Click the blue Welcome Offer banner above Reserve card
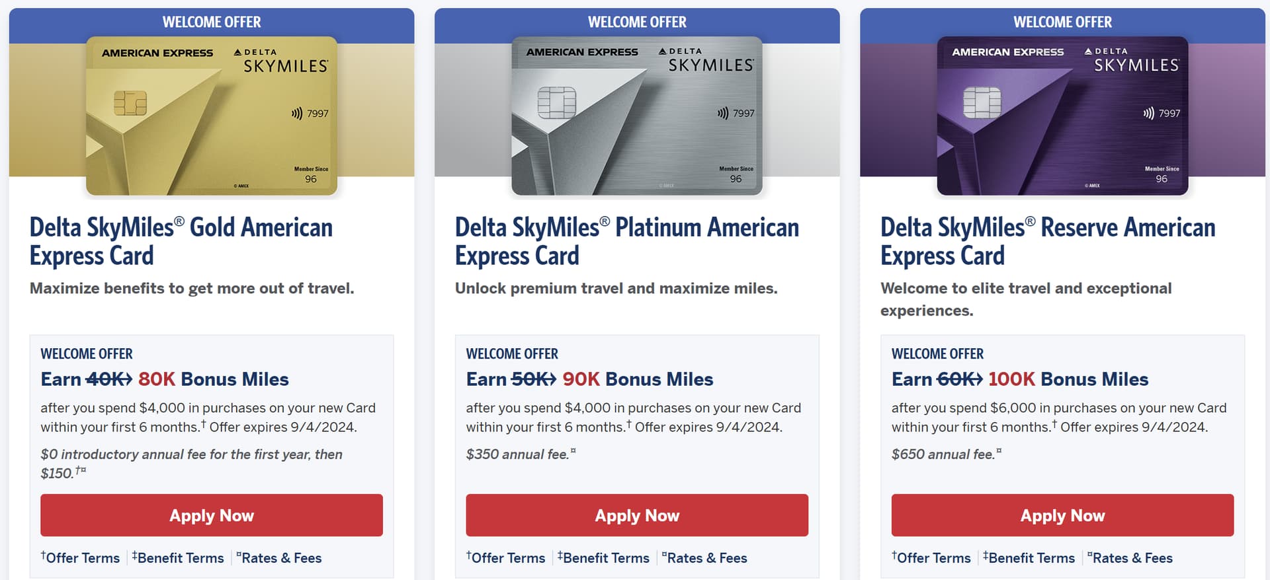This screenshot has width=1270, height=580. pos(1062,22)
